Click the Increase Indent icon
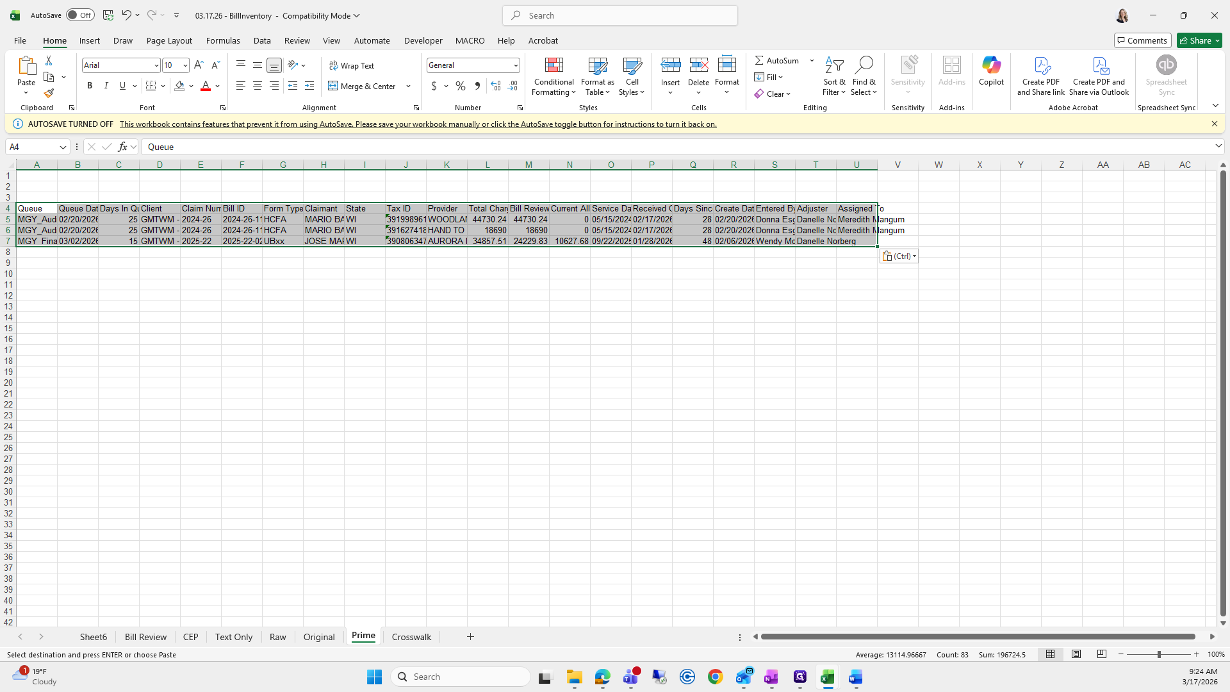 tap(309, 86)
